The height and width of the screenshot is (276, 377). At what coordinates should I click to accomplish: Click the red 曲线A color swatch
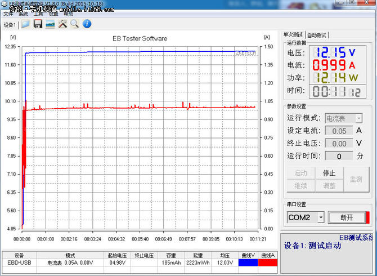tap(268, 262)
